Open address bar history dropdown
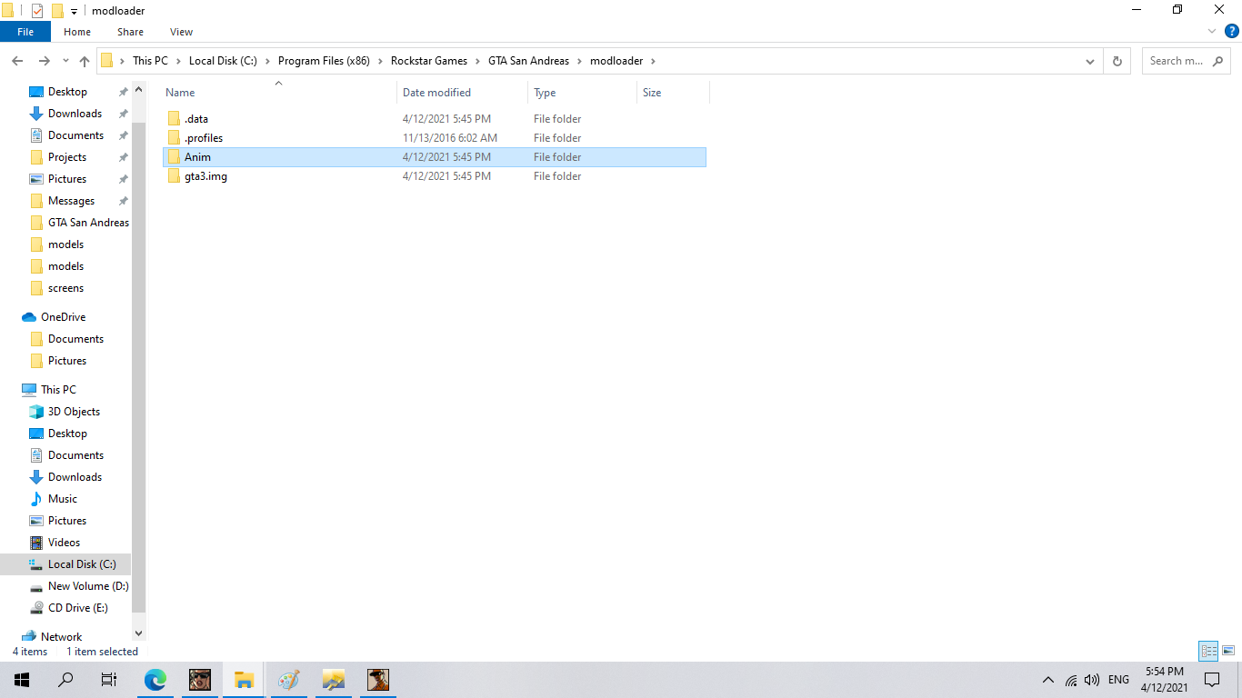The height and width of the screenshot is (698, 1242). point(1090,61)
